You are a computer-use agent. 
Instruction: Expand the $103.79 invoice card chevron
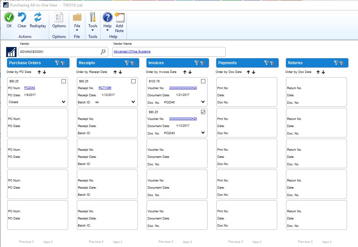pos(203,102)
